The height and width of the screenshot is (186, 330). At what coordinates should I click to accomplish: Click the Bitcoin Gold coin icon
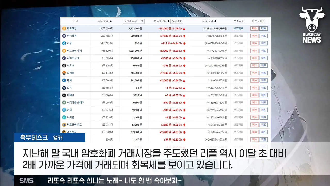point(64,125)
